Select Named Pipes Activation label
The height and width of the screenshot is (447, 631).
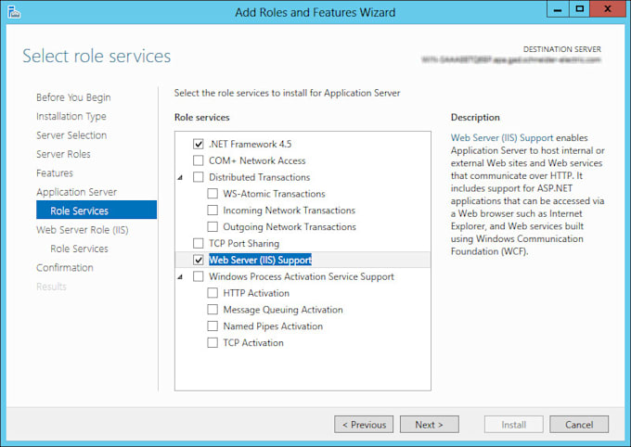coord(273,326)
